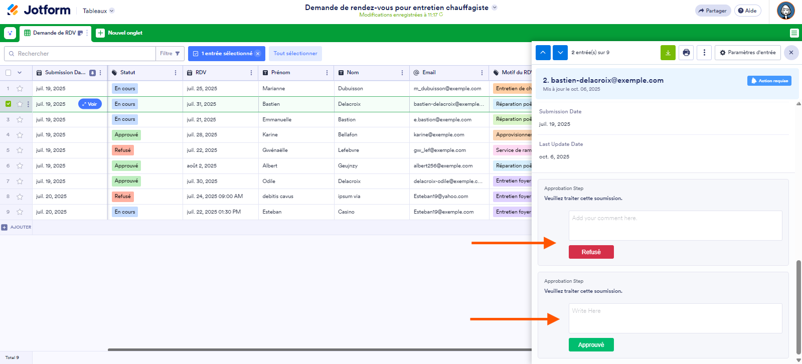The height and width of the screenshot is (364, 802).
Task: Open row menu for Bastien Delacroix entry
Action: point(28,104)
